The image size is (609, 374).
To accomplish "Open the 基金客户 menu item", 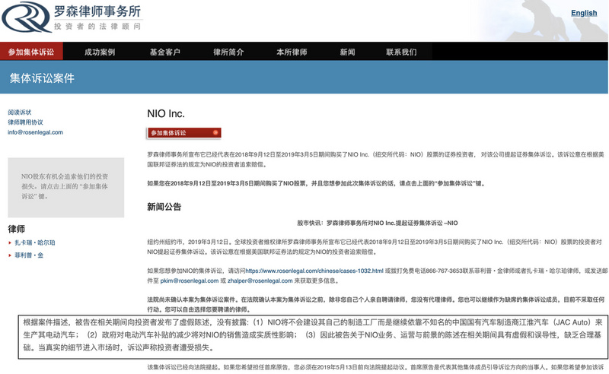I will (x=164, y=52).
